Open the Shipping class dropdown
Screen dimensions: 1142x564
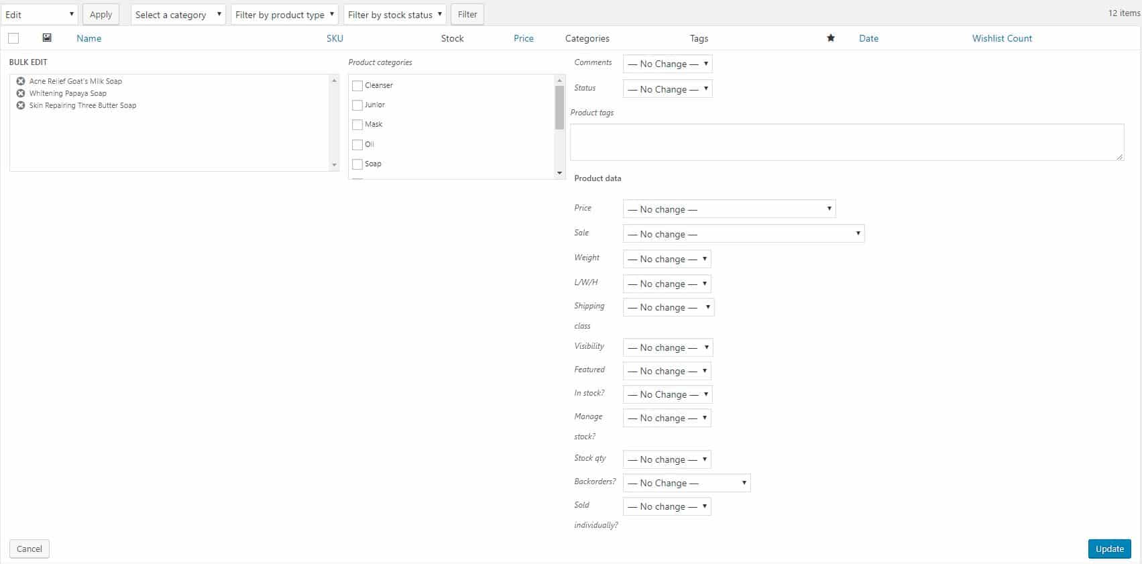pyautogui.click(x=669, y=307)
